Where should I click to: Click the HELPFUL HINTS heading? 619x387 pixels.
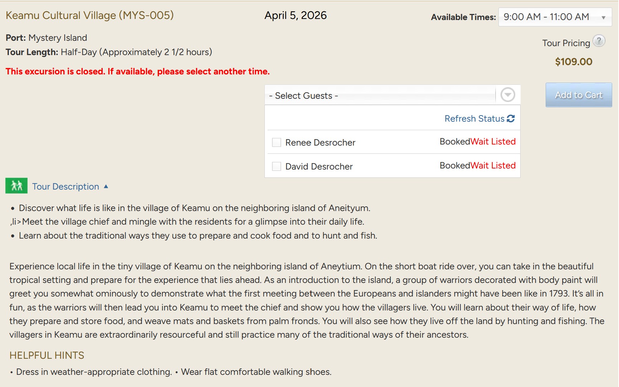coord(47,355)
